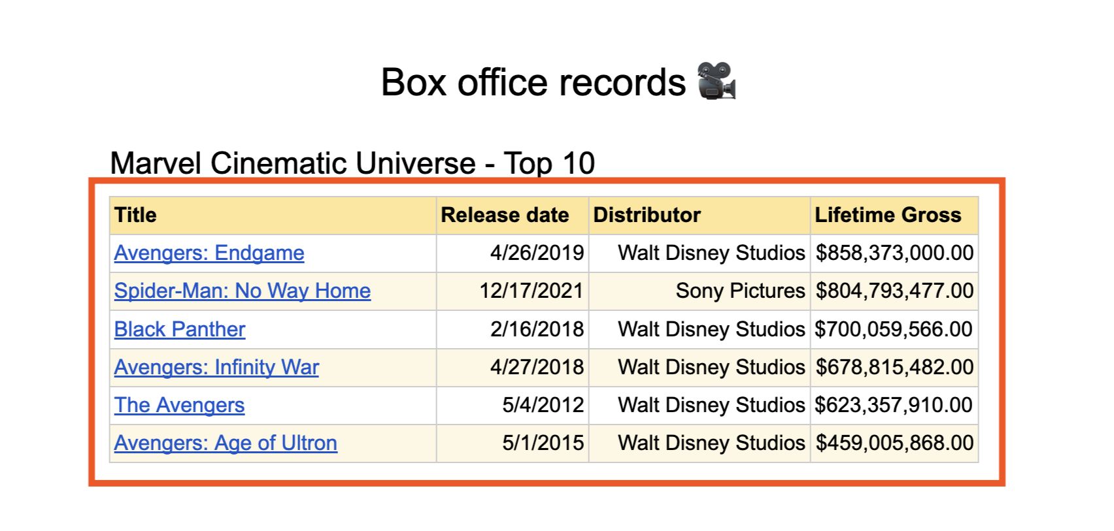The width and height of the screenshot is (1114, 531).
Task: Select the $459,005,868.00 gross cell
Action: [x=894, y=443]
